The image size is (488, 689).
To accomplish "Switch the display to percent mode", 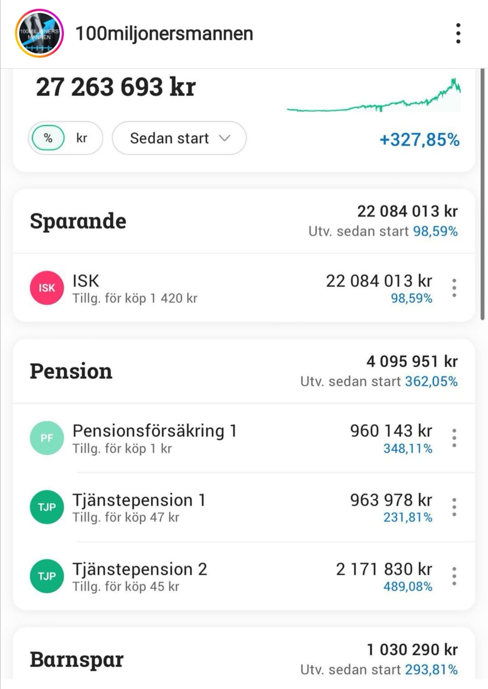I will pos(48,138).
